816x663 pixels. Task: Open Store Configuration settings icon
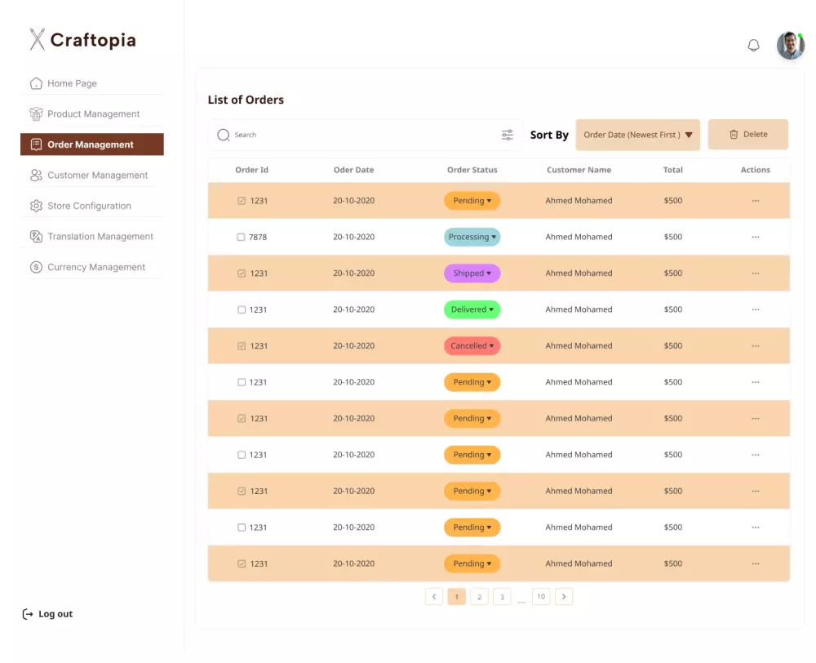[36, 205]
